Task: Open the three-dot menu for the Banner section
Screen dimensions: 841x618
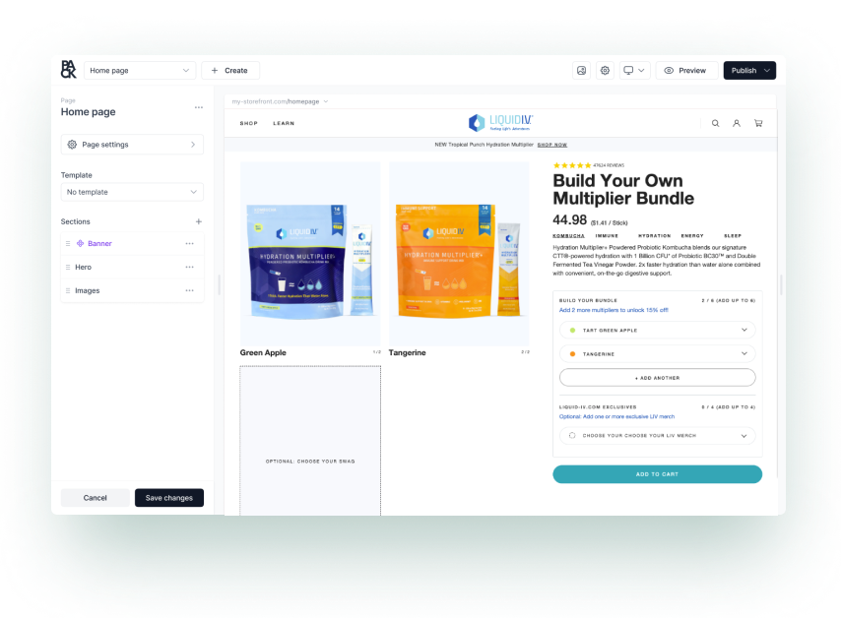Action: pos(190,243)
